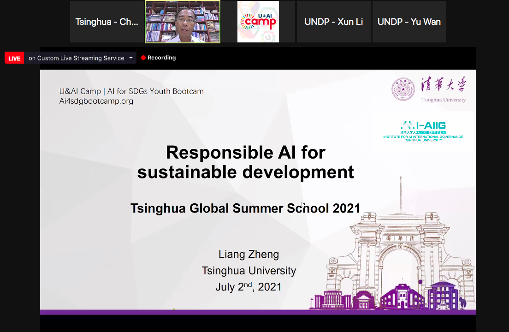Click the presenter name Liang Zheng
The width and height of the screenshot is (509, 332).
pos(249,254)
